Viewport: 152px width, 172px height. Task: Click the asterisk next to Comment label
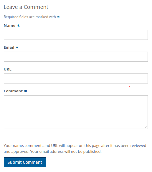coord(26,91)
